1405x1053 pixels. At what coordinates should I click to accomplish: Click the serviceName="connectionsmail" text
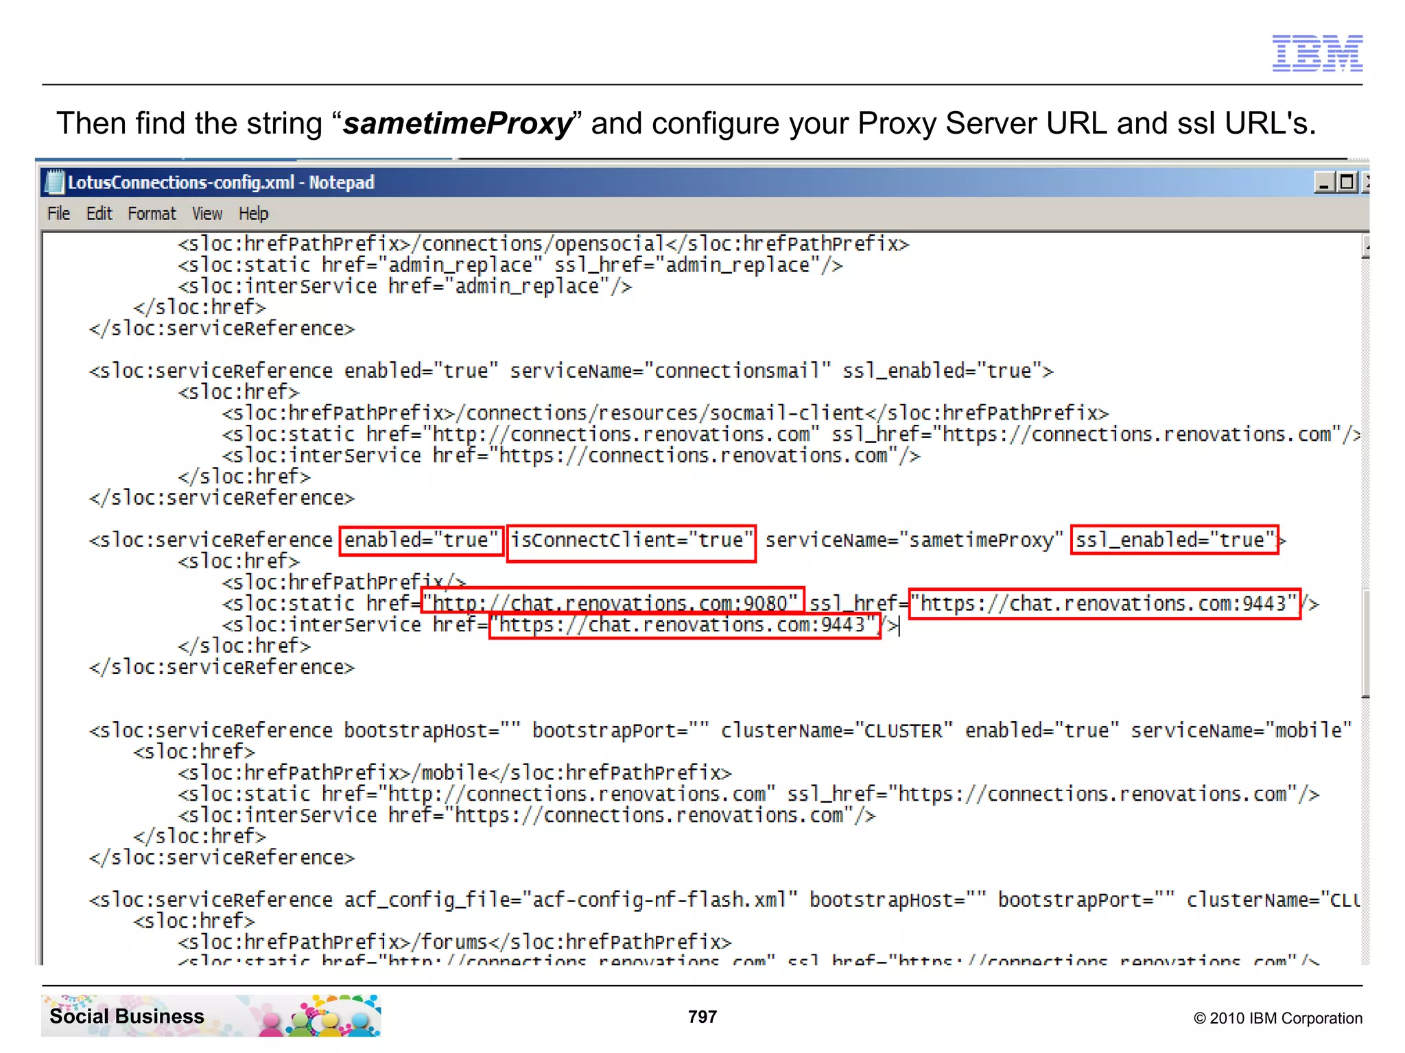point(670,371)
